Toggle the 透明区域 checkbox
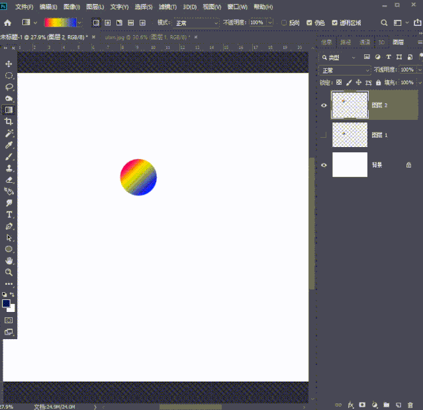423x410 pixels. [335, 23]
